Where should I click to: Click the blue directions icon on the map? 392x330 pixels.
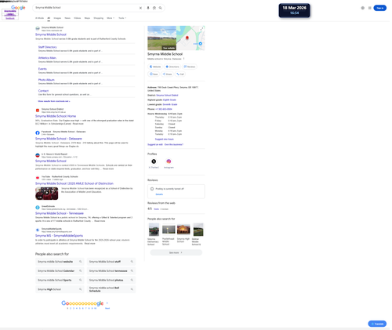(x=201, y=44)
